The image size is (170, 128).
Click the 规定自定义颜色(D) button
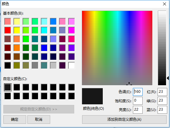(x=39, y=109)
